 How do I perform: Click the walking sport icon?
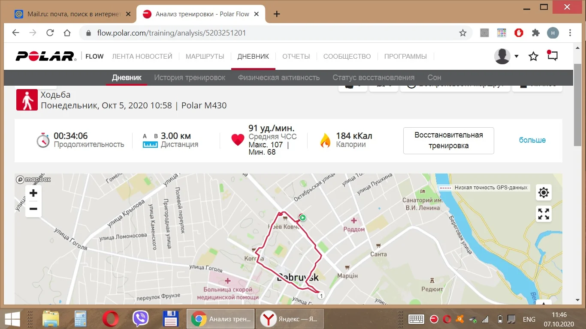(27, 101)
